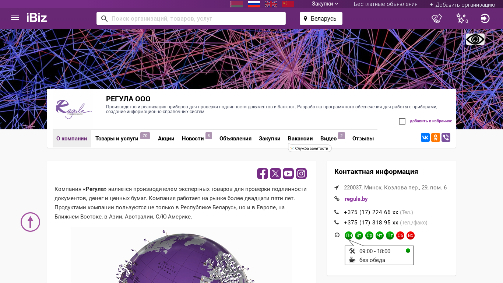Open the 'Отзывы' tab

pos(363,139)
